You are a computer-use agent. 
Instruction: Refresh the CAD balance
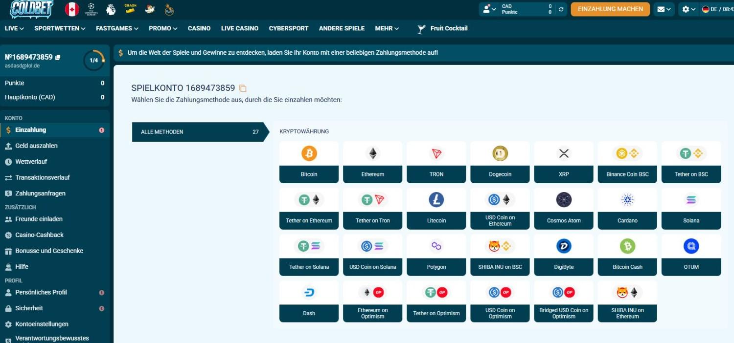pyautogui.click(x=561, y=9)
